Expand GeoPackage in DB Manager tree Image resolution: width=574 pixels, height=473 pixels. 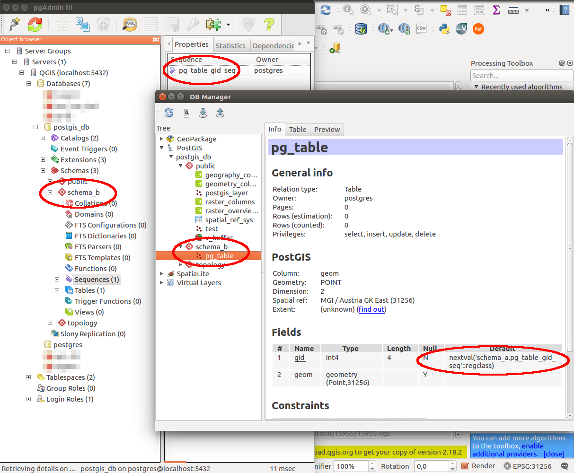click(161, 139)
